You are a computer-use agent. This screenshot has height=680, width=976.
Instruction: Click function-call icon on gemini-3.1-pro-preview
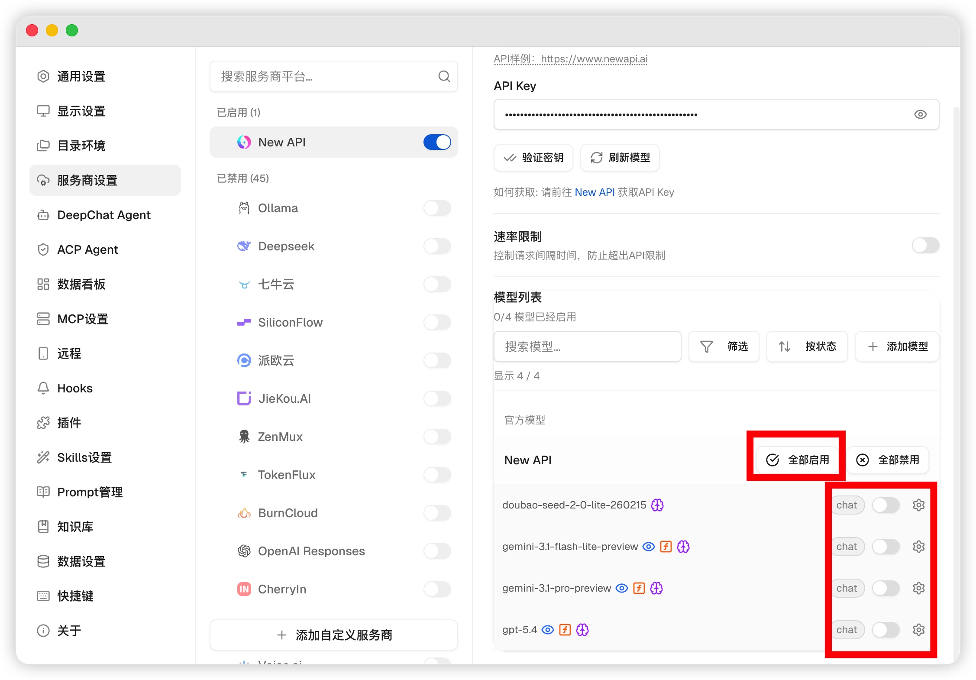[639, 588]
